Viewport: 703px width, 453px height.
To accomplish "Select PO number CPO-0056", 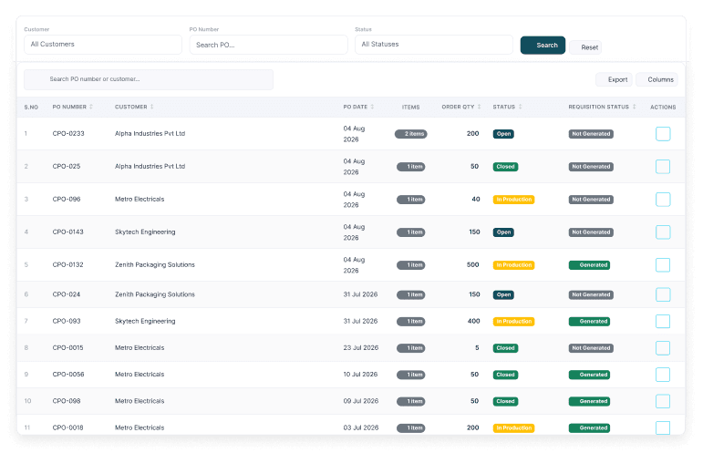I will 68,374.
